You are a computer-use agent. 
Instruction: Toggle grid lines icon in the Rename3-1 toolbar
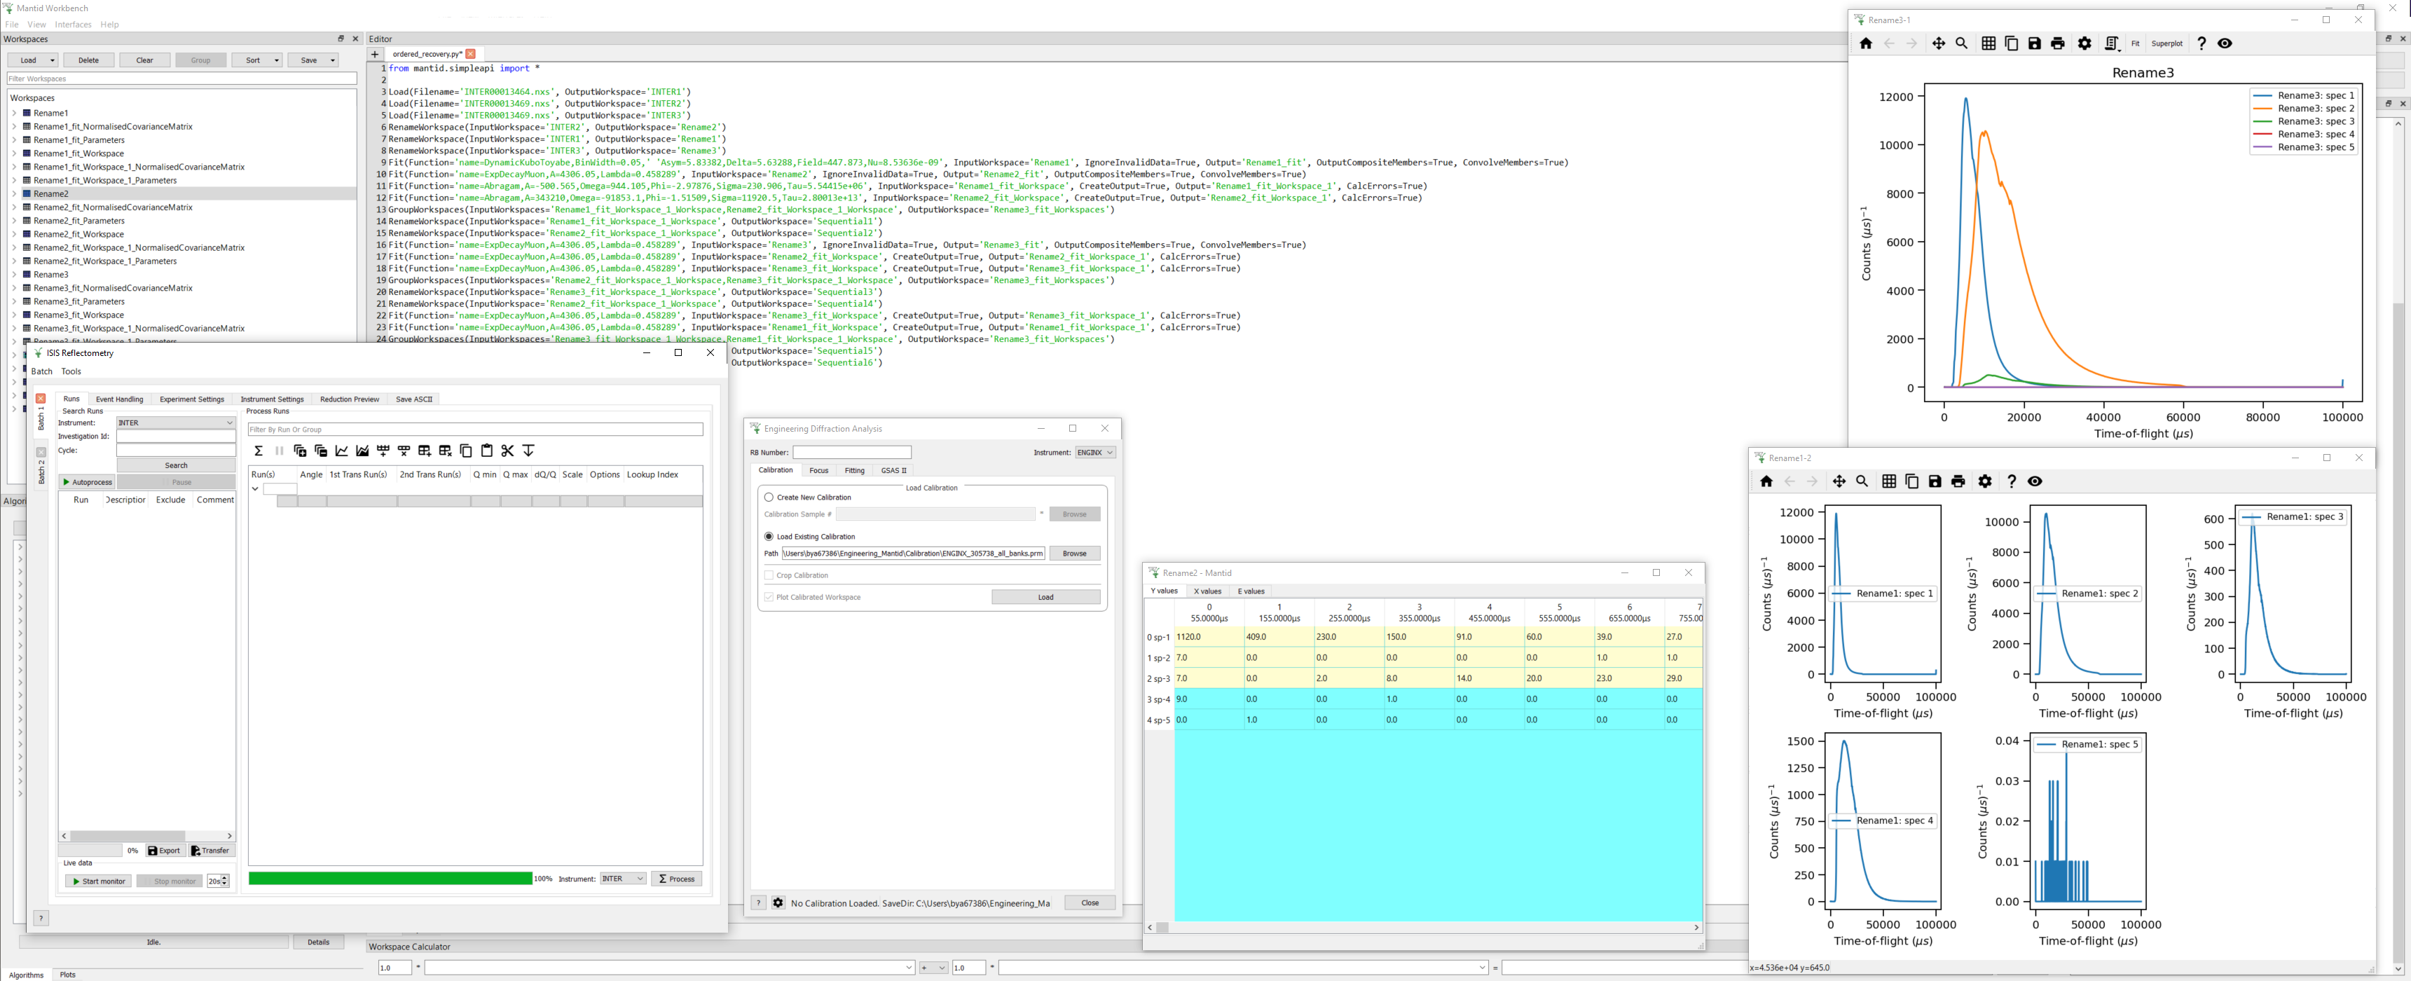click(x=1989, y=43)
